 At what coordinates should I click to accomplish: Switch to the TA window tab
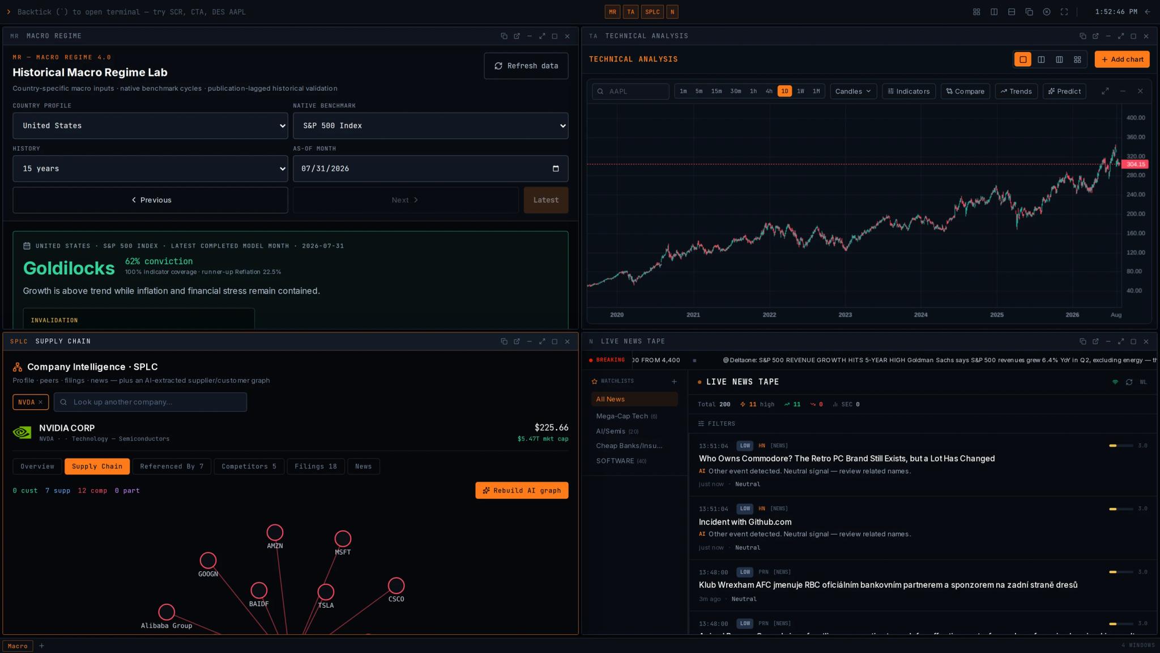(630, 12)
